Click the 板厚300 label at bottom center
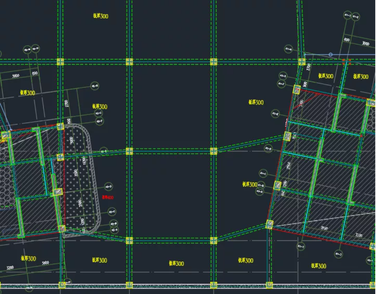The width and height of the screenshot is (376, 294). 176,263
